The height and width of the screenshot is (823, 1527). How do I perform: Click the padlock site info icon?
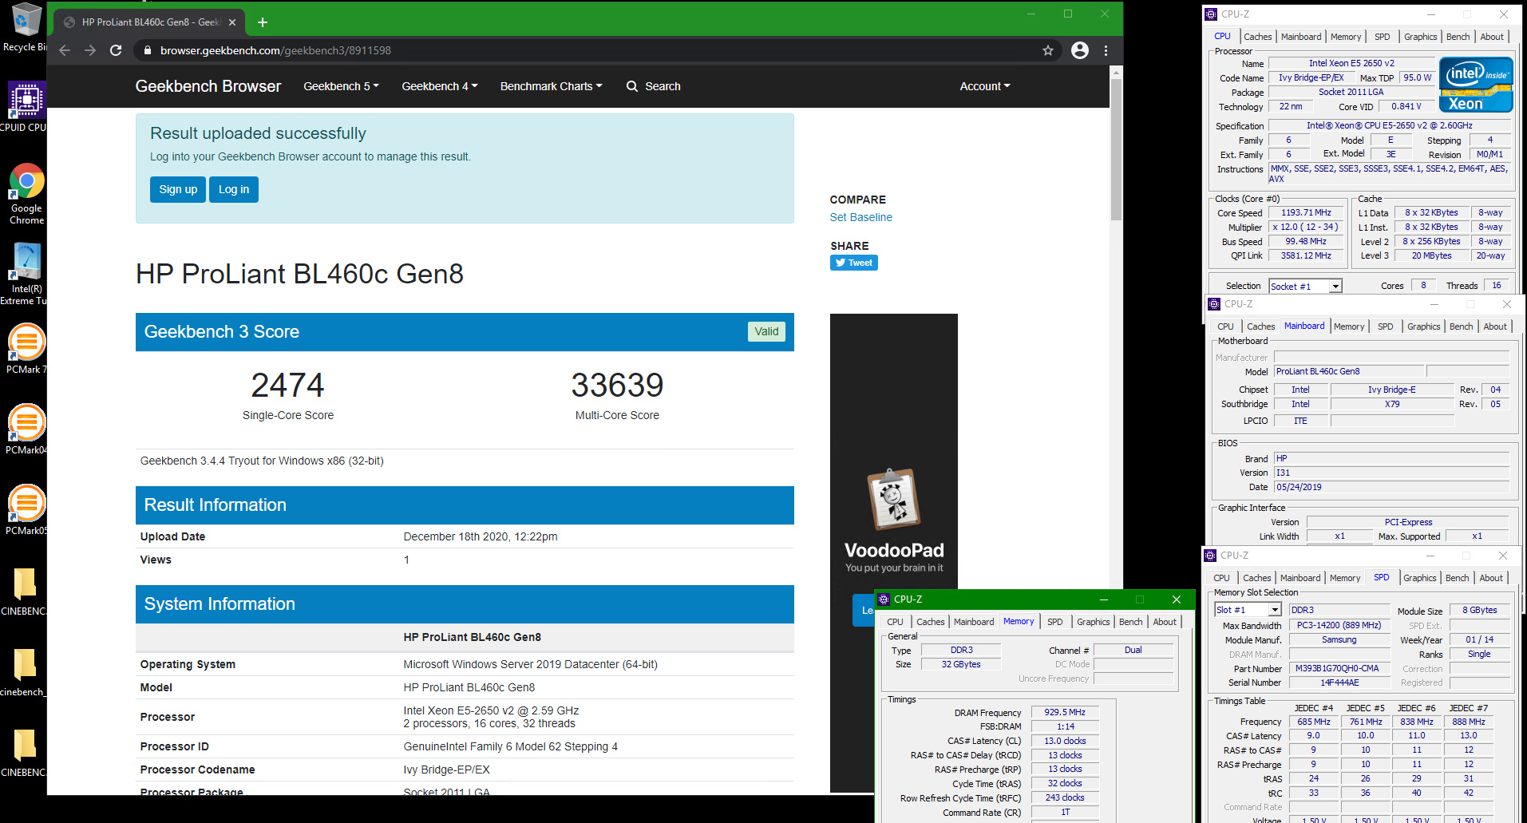click(x=147, y=50)
